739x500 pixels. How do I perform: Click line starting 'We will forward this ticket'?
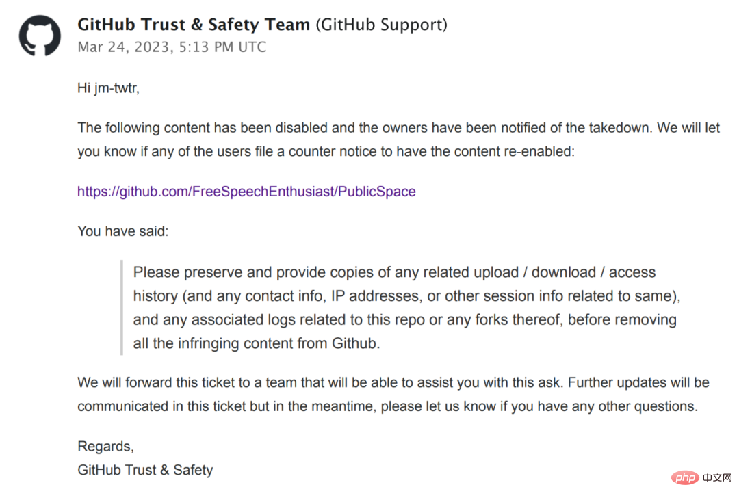pos(393,382)
